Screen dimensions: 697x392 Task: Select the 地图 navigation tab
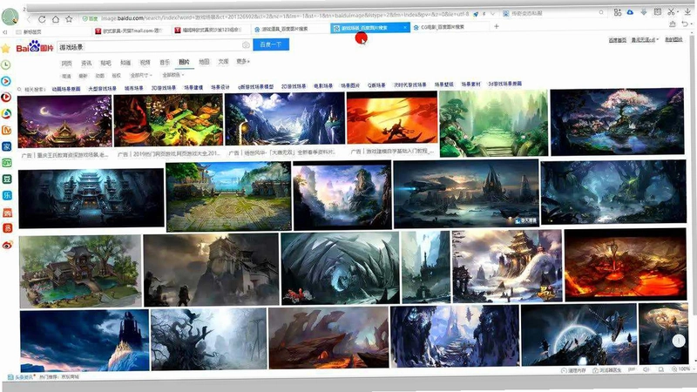pyautogui.click(x=204, y=62)
